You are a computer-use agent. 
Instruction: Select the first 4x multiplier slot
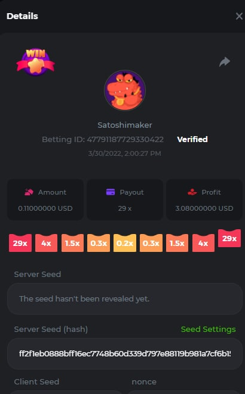pyautogui.click(x=46, y=243)
